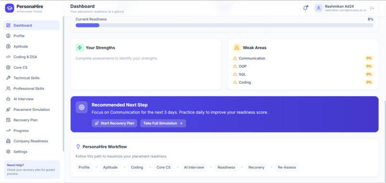Screen dimensions: 386x183
Task: Navigate to Coding & DSA
Action: [31, 57]
